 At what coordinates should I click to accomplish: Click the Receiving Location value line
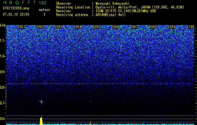click(140, 7)
